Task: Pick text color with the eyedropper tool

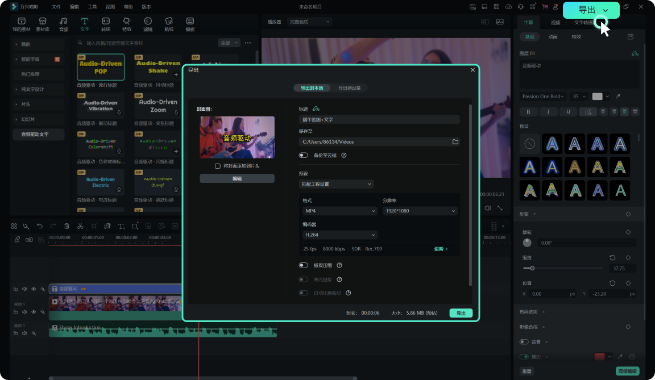Action: pyautogui.click(x=618, y=97)
